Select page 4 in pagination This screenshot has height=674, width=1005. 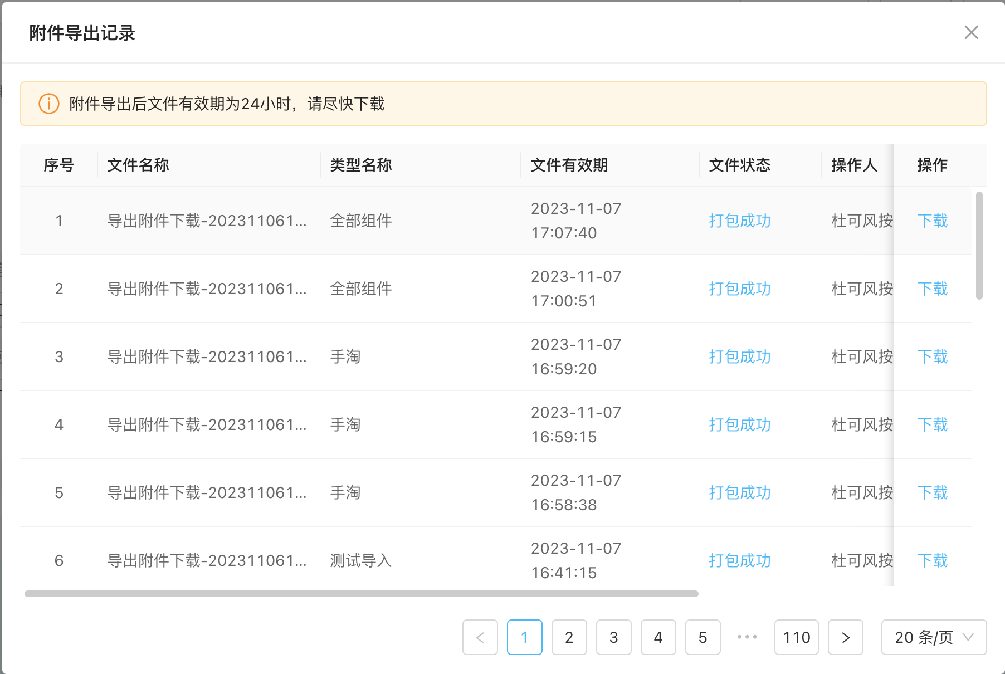pos(658,637)
